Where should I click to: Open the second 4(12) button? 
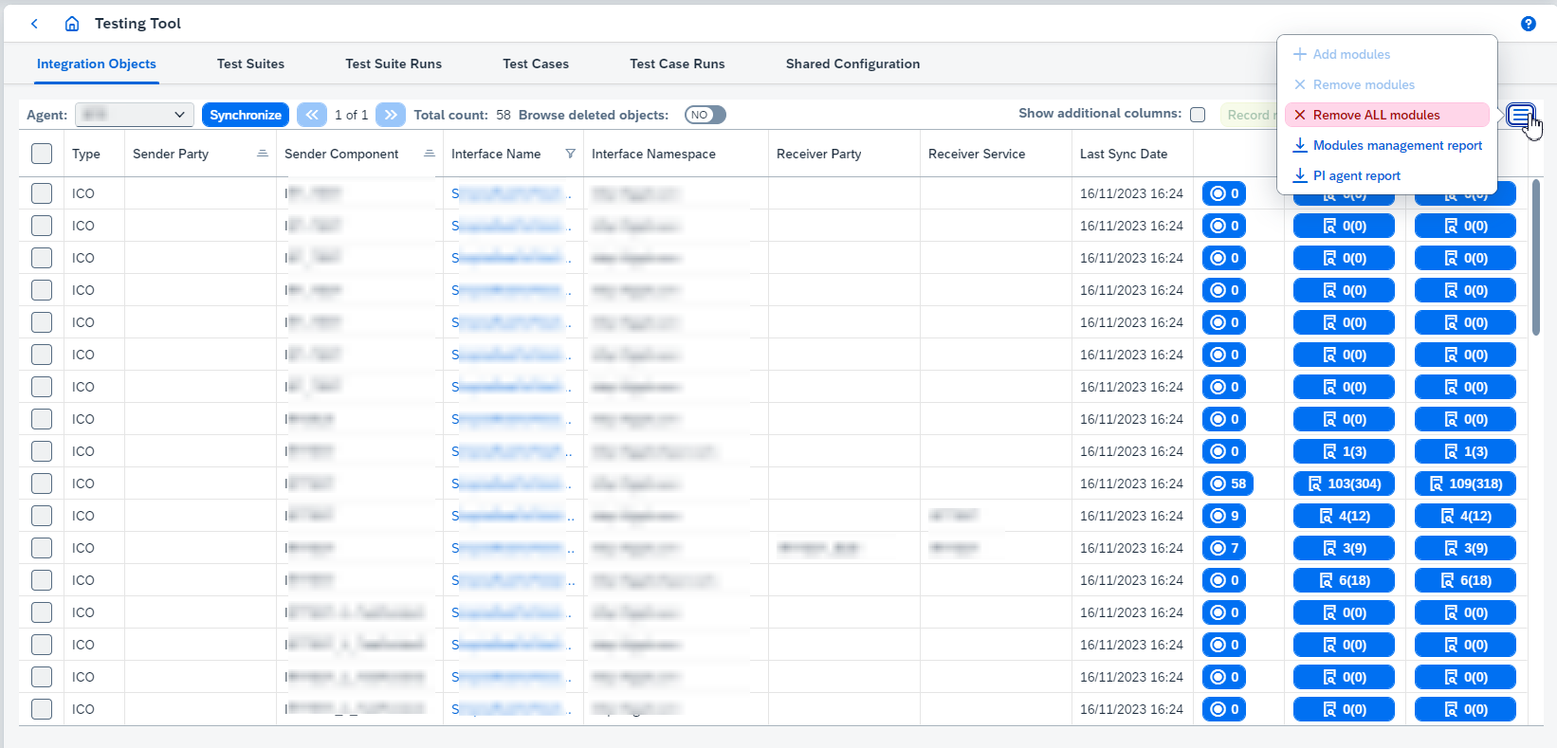(x=1465, y=516)
